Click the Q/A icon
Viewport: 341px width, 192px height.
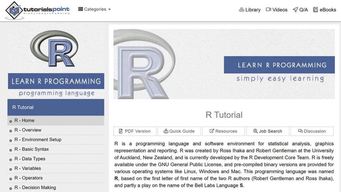click(x=296, y=10)
